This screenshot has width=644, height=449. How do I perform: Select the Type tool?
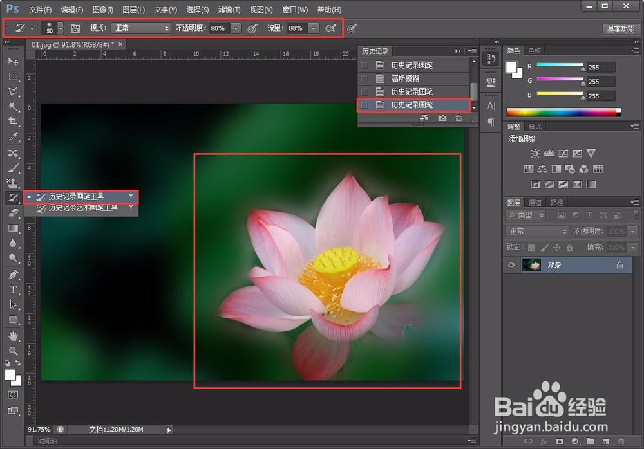[14, 289]
